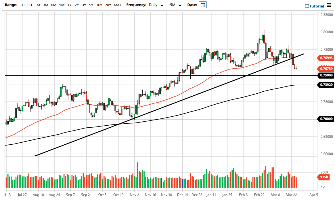
Task: Switch to the 5Y range
Action: pyautogui.click(x=91, y=5)
